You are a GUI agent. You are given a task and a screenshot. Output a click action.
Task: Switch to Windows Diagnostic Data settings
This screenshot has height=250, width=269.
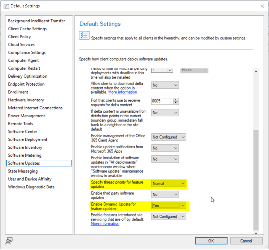[x=31, y=187]
